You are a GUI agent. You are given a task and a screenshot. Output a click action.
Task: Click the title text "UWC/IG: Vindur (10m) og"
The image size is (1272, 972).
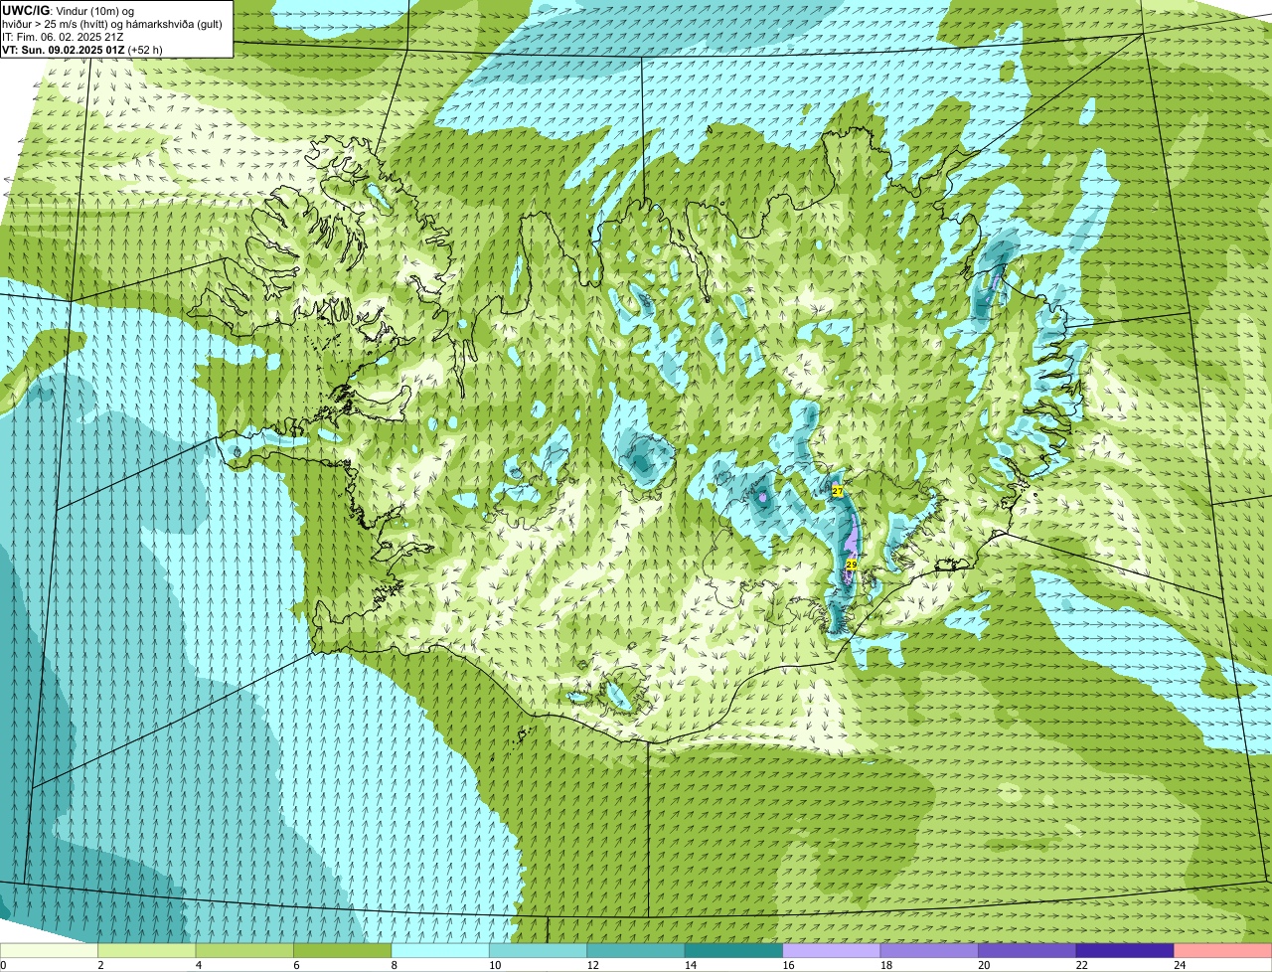click(69, 10)
